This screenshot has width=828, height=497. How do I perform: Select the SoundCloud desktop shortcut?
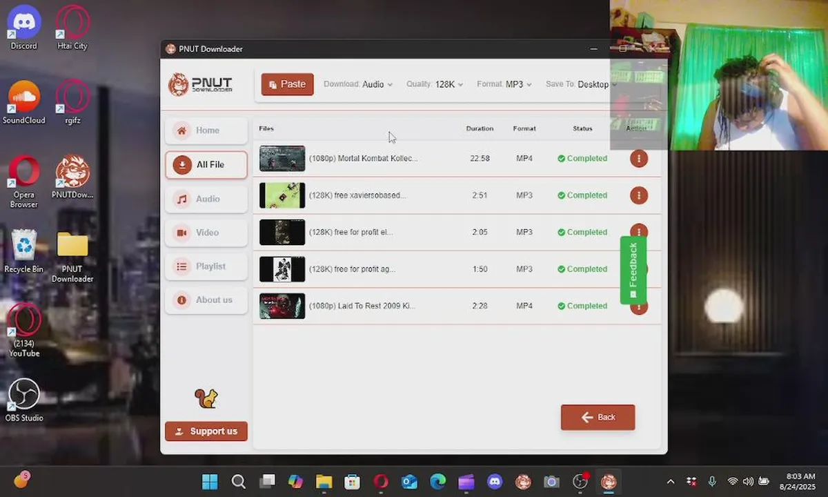[x=23, y=102]
